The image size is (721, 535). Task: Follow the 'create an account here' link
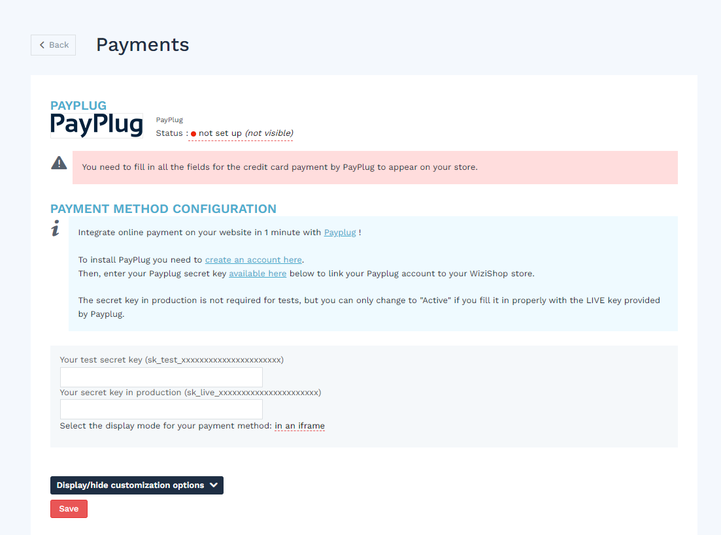(254, 260)
